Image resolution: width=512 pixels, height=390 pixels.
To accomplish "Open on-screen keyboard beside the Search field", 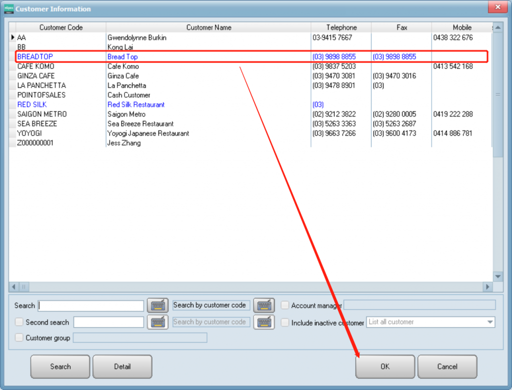I will click(x=157, y=305).
